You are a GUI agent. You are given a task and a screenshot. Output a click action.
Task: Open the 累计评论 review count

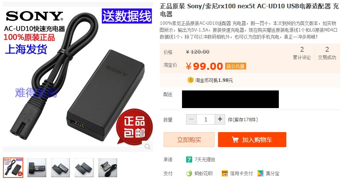302,53
